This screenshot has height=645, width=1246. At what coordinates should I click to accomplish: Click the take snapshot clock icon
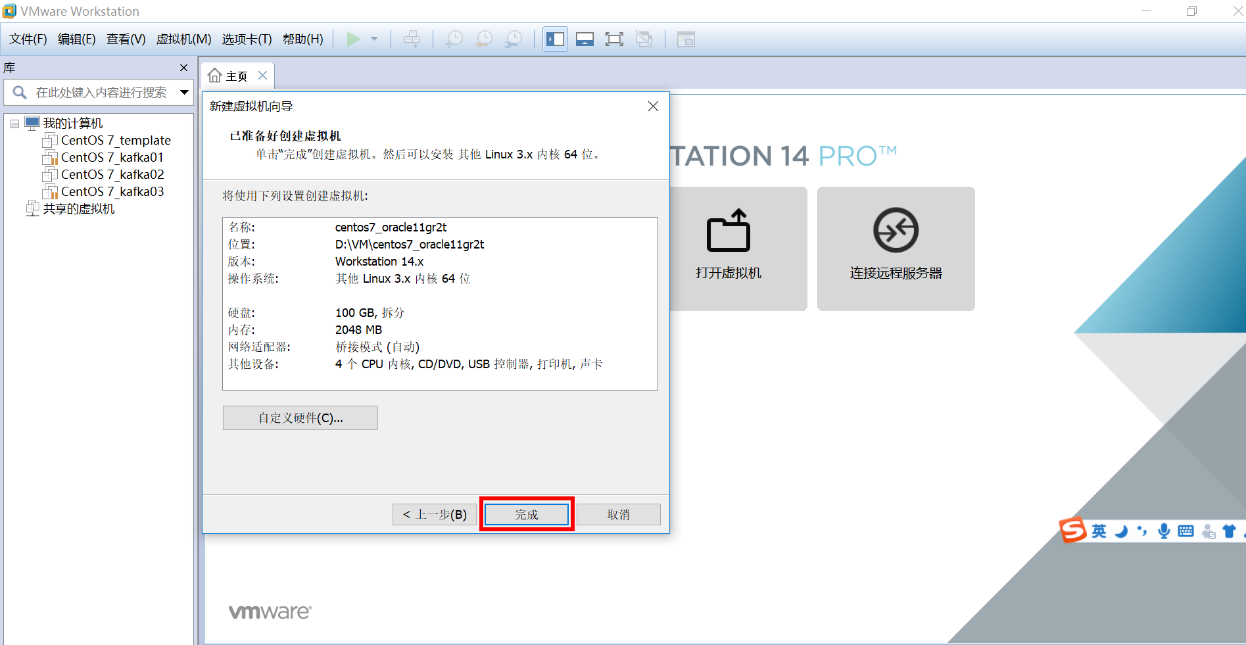click(x=454, y=39)
